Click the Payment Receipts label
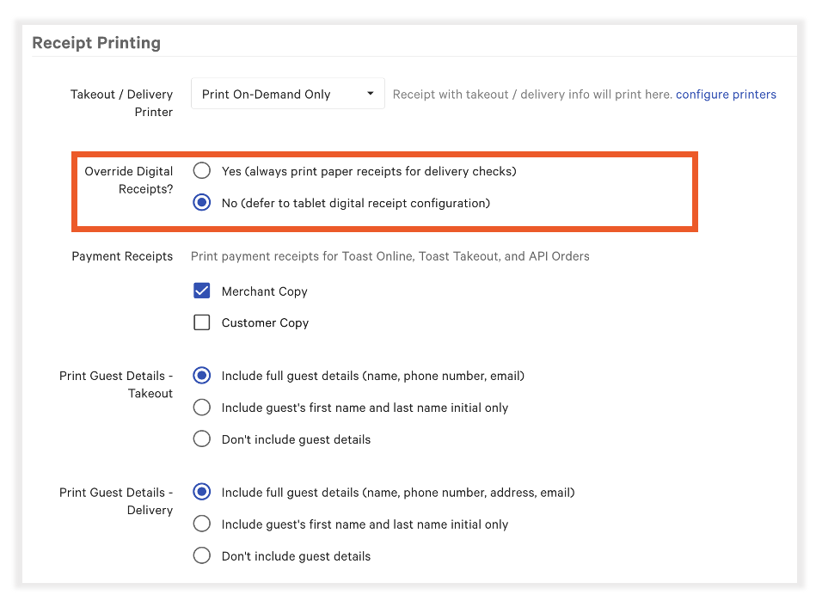The width and height of the screenshot is (822, 607). click(x=122, y=256)
